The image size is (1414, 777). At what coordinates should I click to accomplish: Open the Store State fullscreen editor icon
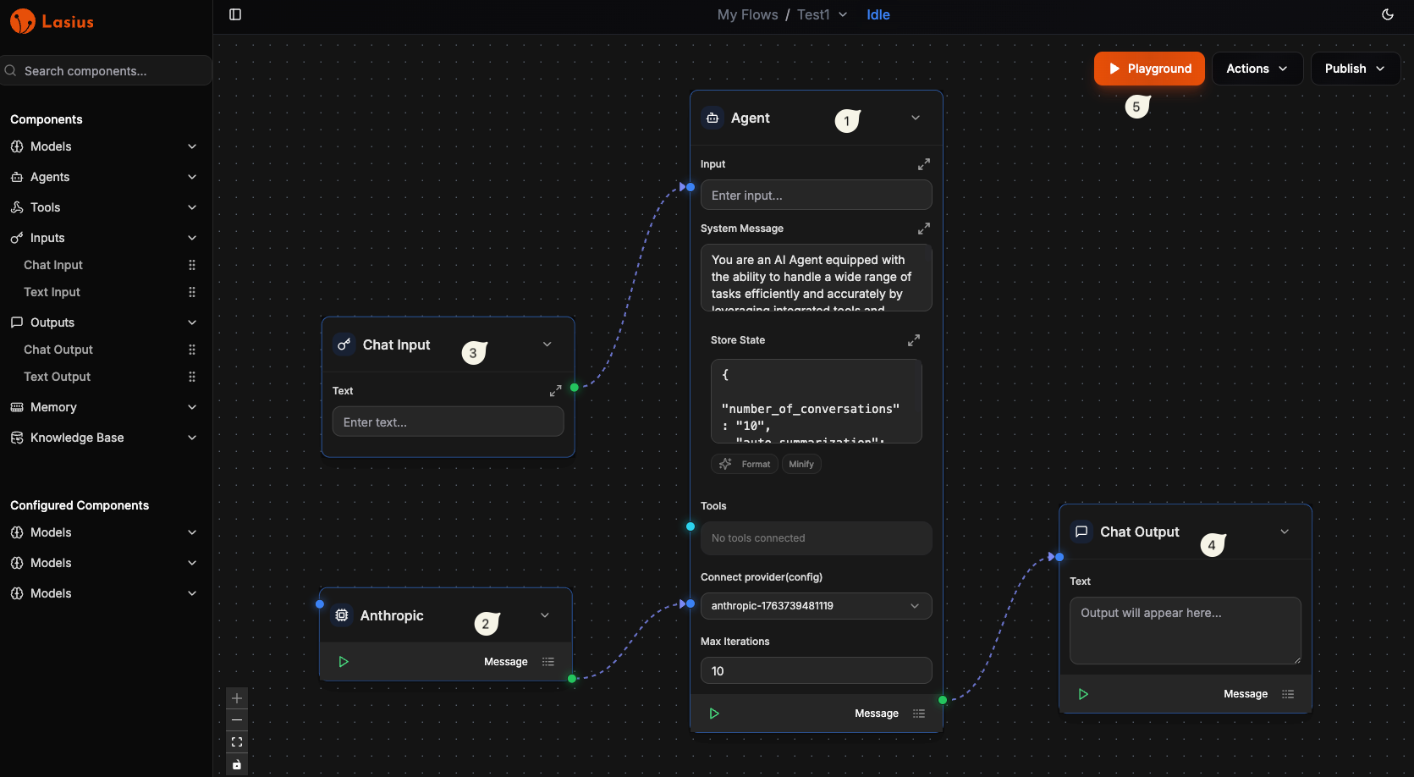[x=913, y=339]
